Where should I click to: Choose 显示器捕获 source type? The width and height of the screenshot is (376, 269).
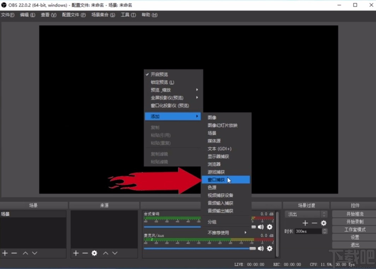227,157
